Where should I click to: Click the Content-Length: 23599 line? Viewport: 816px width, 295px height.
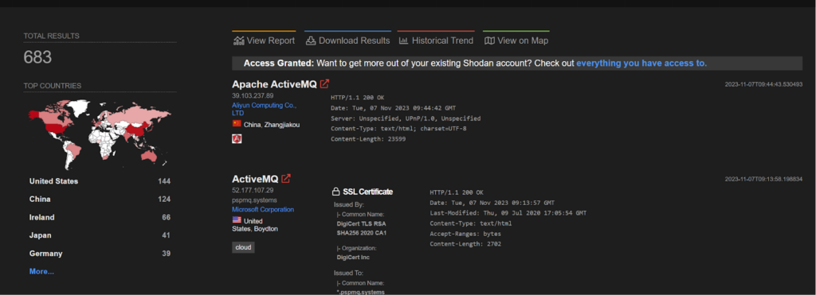click(x=368, y=139)
